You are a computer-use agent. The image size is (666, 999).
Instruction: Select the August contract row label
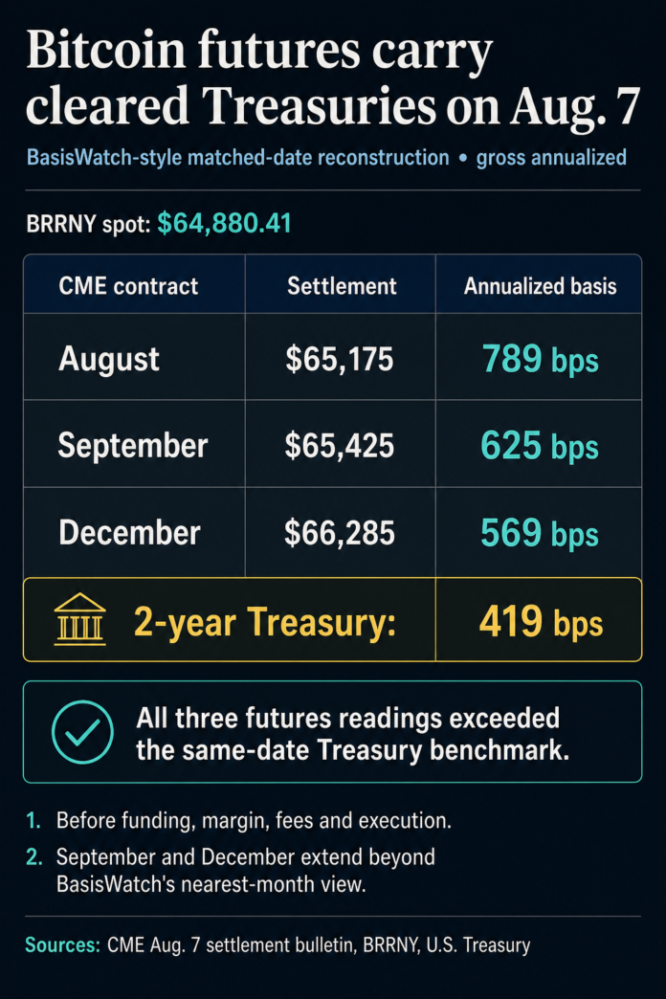109,360
